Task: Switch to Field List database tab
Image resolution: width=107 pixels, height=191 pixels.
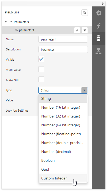Action: point(98,38)
